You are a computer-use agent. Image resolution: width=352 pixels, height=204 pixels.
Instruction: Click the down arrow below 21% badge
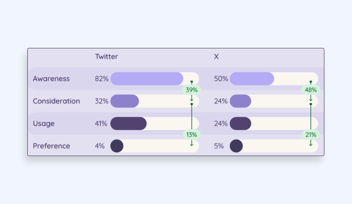311,143
